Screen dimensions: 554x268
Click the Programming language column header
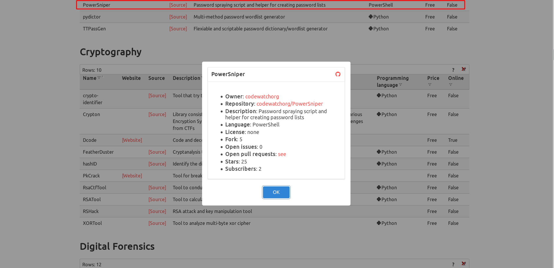pos(393,82)
